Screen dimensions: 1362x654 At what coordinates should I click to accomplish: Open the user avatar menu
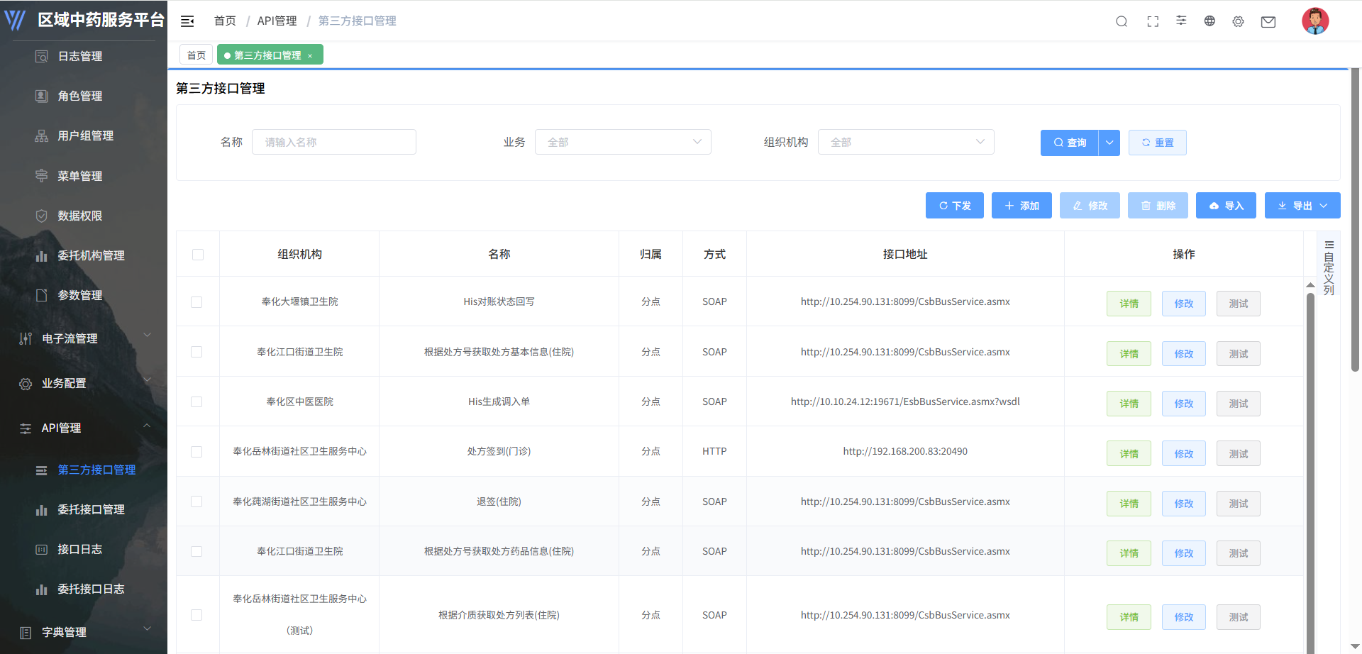(x=1315, y=21)
